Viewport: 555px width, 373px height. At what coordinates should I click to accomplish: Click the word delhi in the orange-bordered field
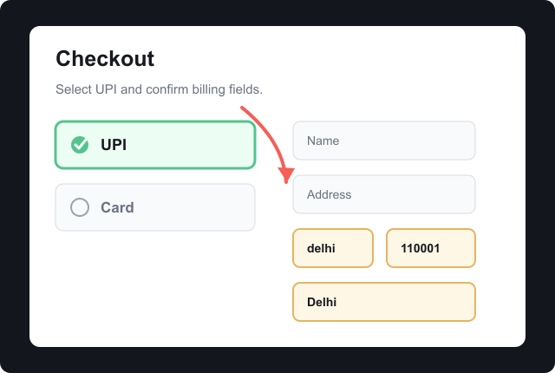click(x=321, y=248)
